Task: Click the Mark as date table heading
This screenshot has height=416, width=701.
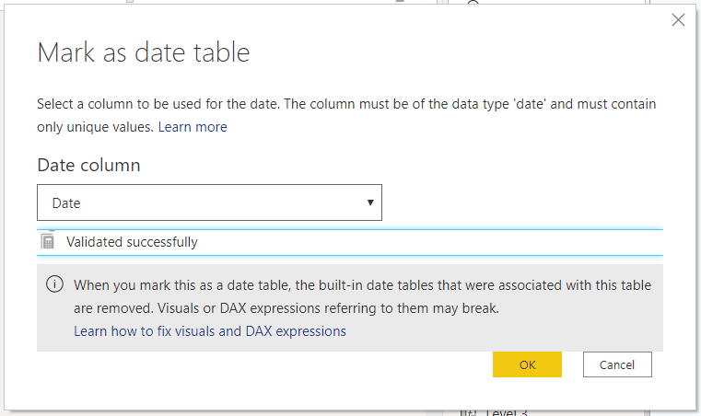Action: (144, 52)
